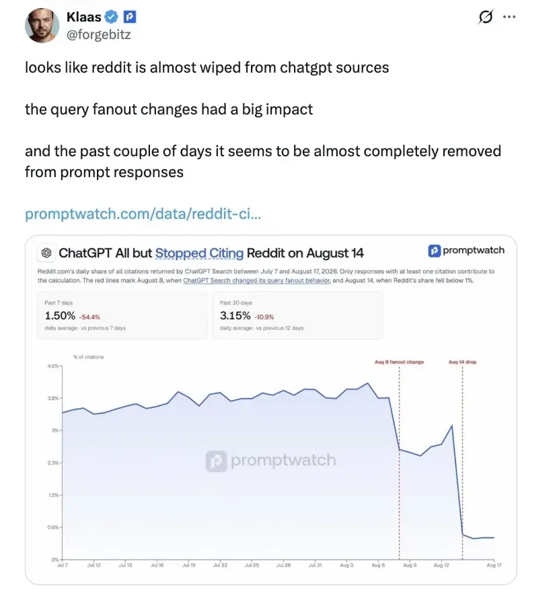Open "ChatGPT Search changed its query fanout behavior" link
This screenshot has height=594, width=555.
(256, 280)
